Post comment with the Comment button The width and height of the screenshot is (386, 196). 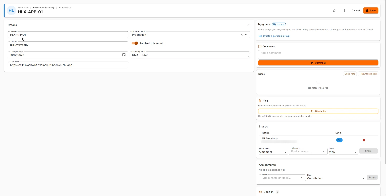(318, 63)
